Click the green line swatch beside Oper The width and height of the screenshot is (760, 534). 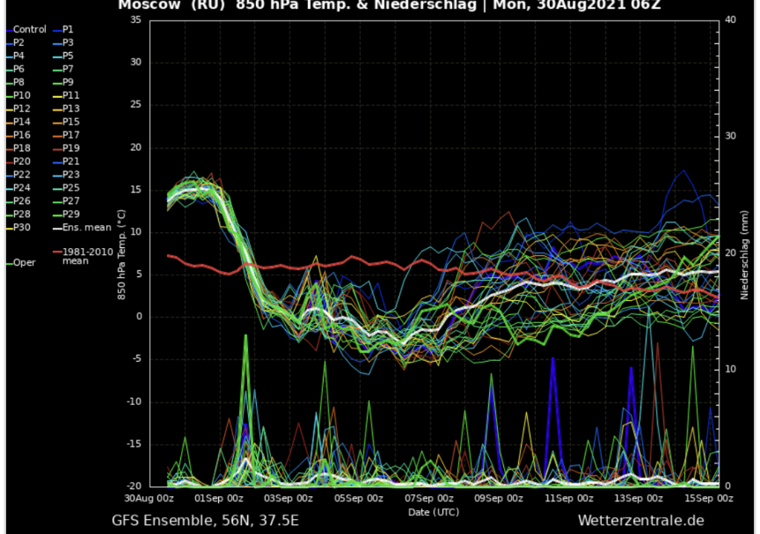pos(8,262)
